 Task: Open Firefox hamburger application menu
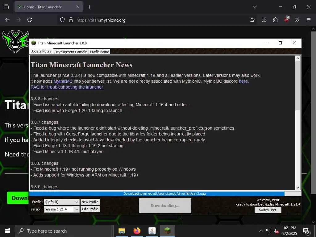point(308,20)
